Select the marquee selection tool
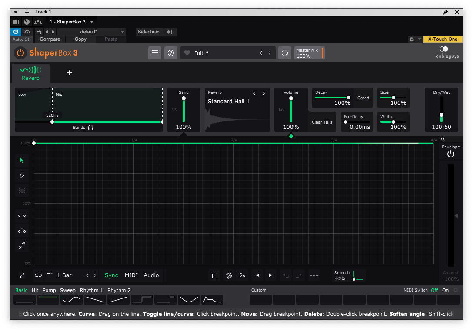Screen dimensions: 473x331 click(22, 190)
